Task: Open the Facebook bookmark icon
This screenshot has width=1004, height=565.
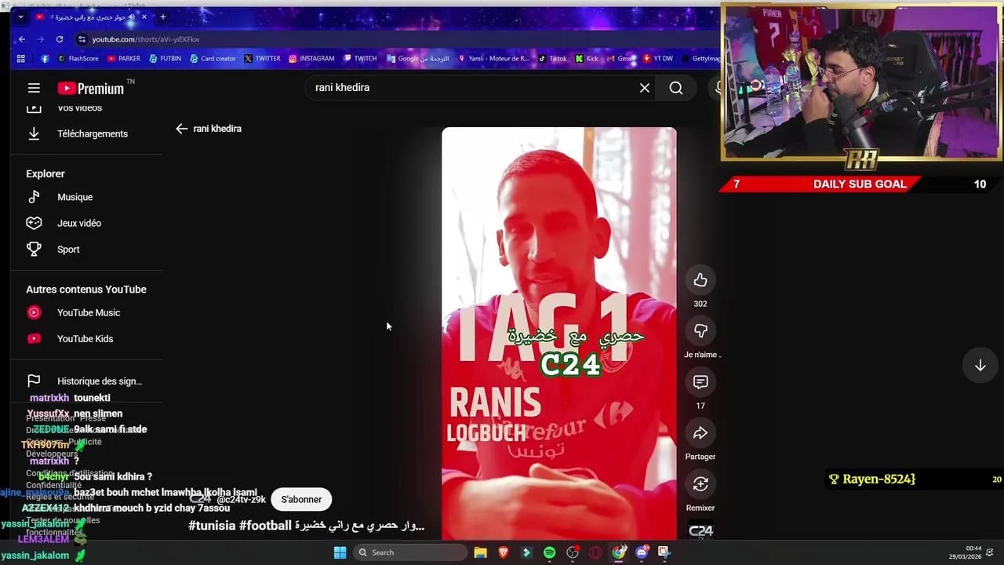Action: tap(45, 58)
